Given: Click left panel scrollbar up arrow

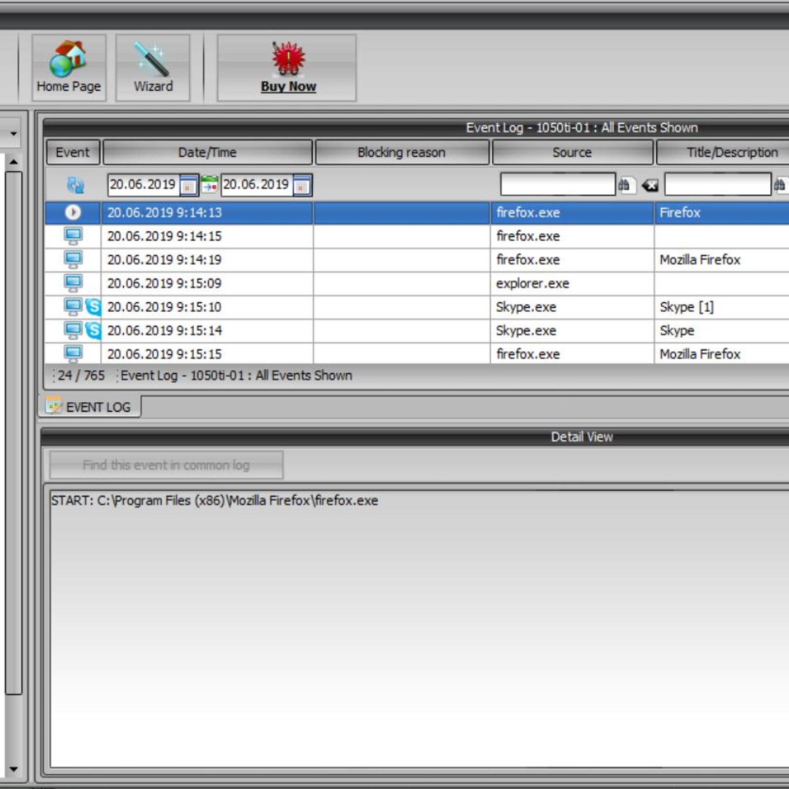Looking at the screenshot, I should (x=13, y=162).
